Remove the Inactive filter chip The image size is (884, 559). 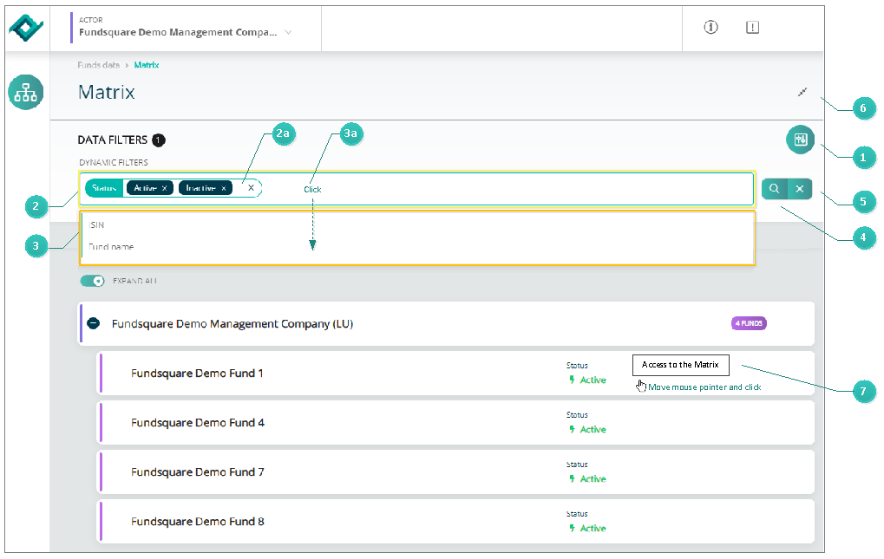coord(224,188)
